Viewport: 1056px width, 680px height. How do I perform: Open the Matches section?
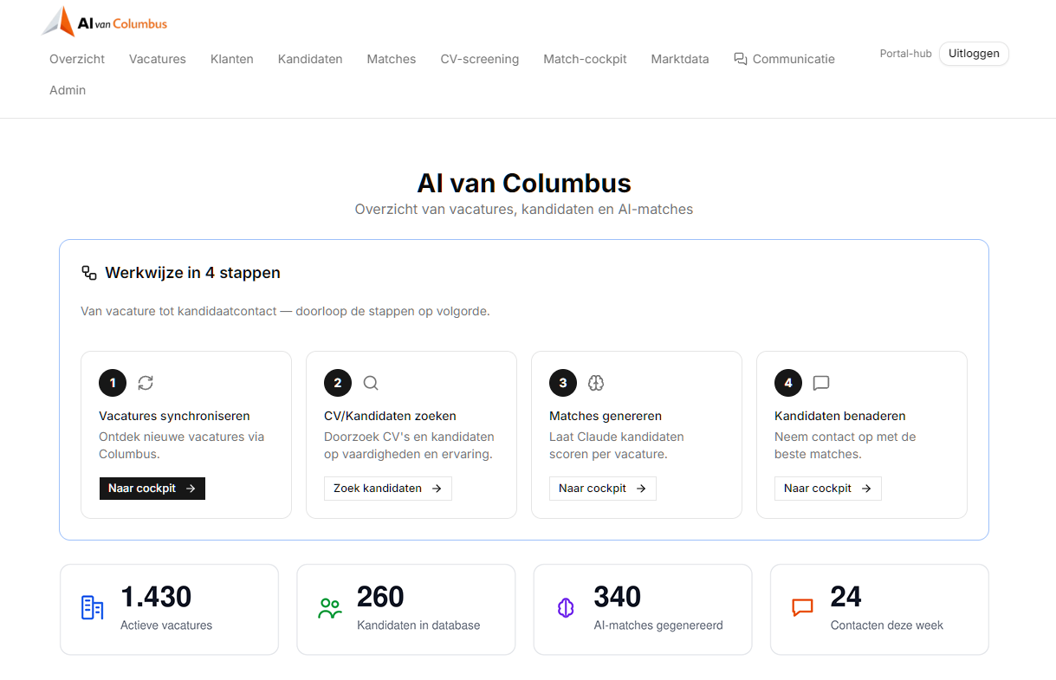[392, 59]
